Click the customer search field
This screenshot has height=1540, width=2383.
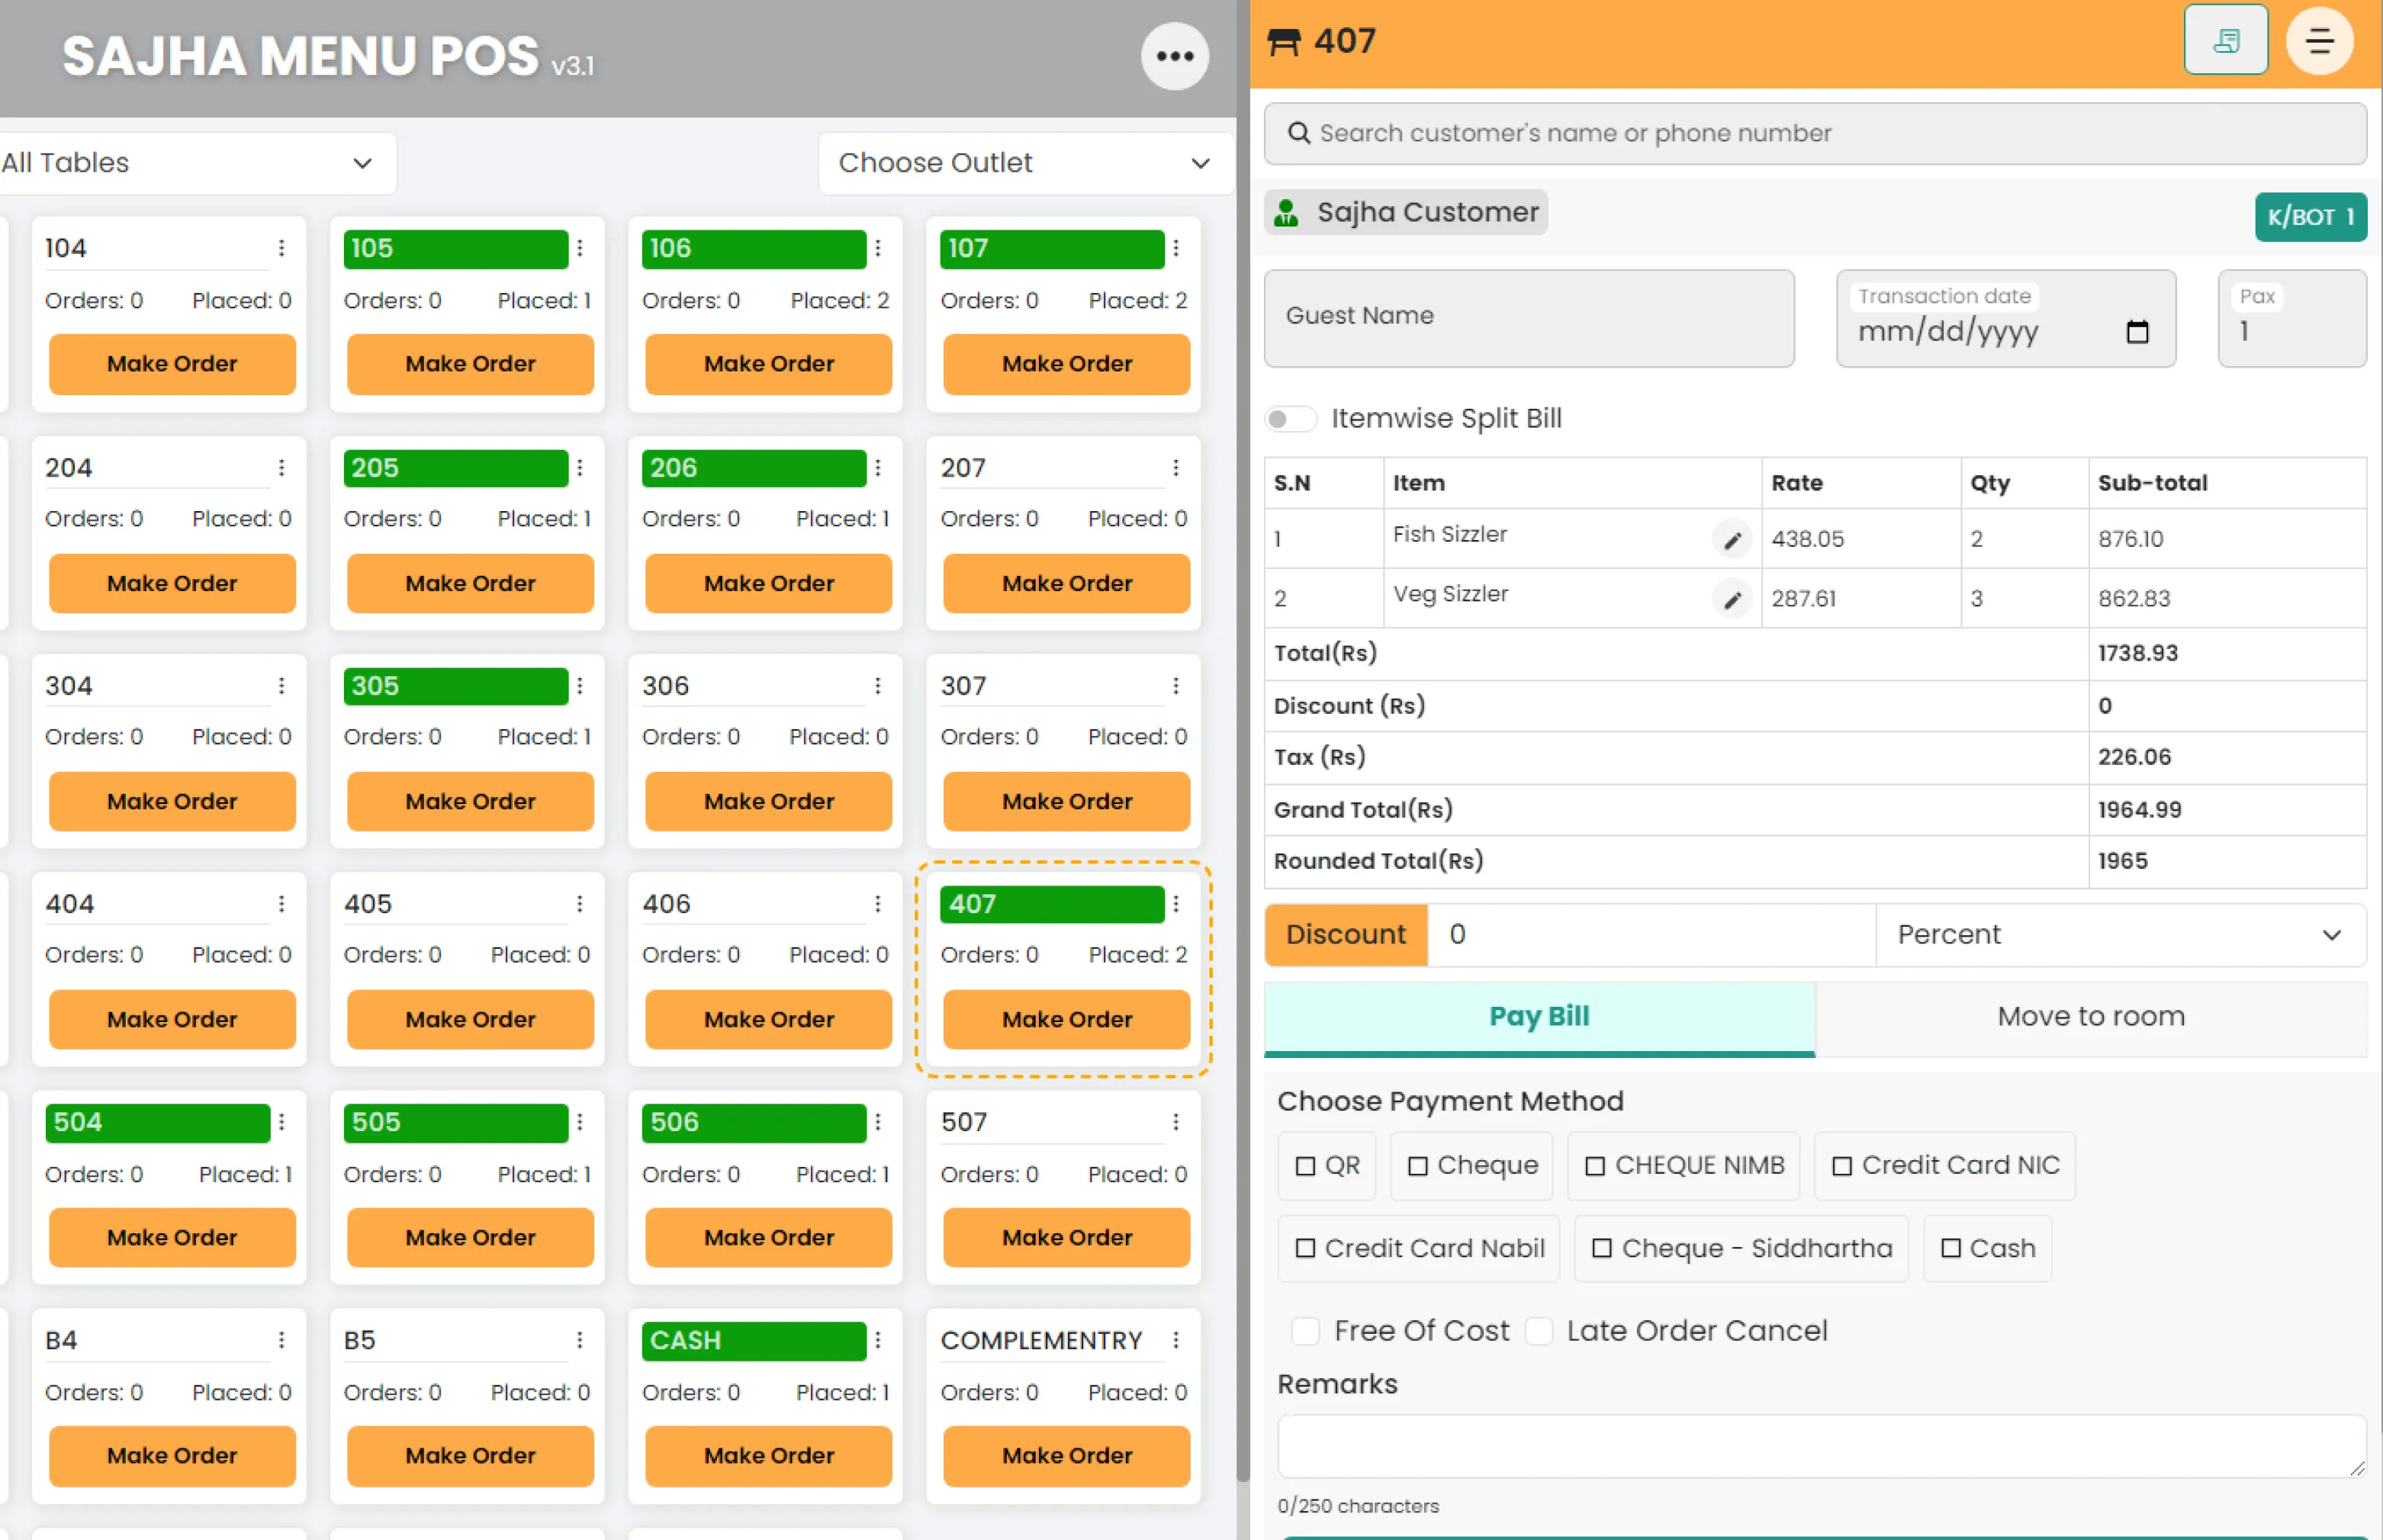coord(1815,134)
